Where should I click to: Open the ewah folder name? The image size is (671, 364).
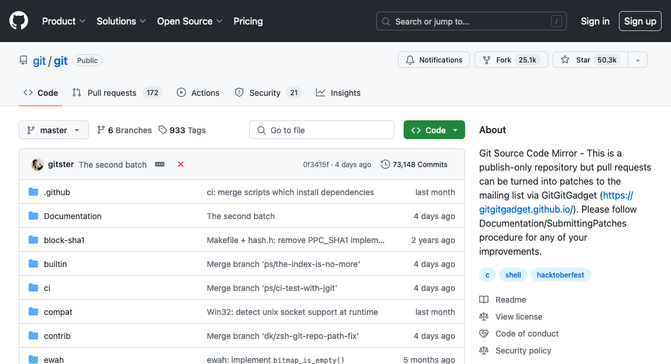[x=53, y=360]
